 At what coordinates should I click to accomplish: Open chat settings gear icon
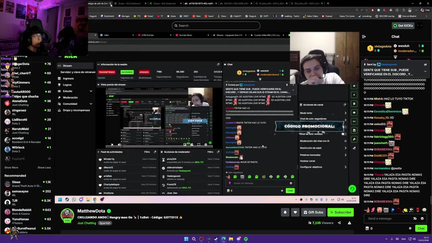[x=410, y=228]
